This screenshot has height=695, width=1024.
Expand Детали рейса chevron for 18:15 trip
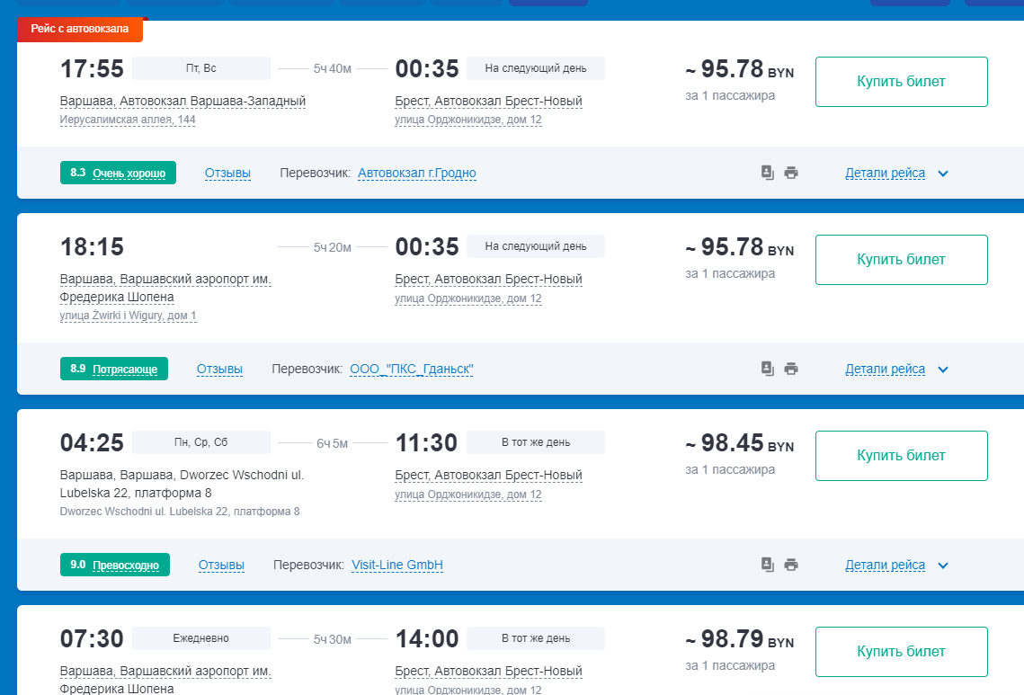(943, 370)
